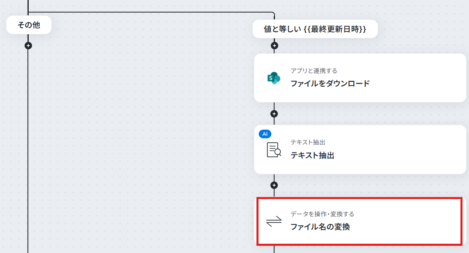Click the SharePoint app icon
Screen dimensions: 469x253
(274, 78)
